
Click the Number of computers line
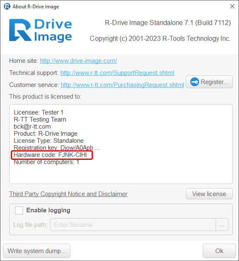click(46, 162)
